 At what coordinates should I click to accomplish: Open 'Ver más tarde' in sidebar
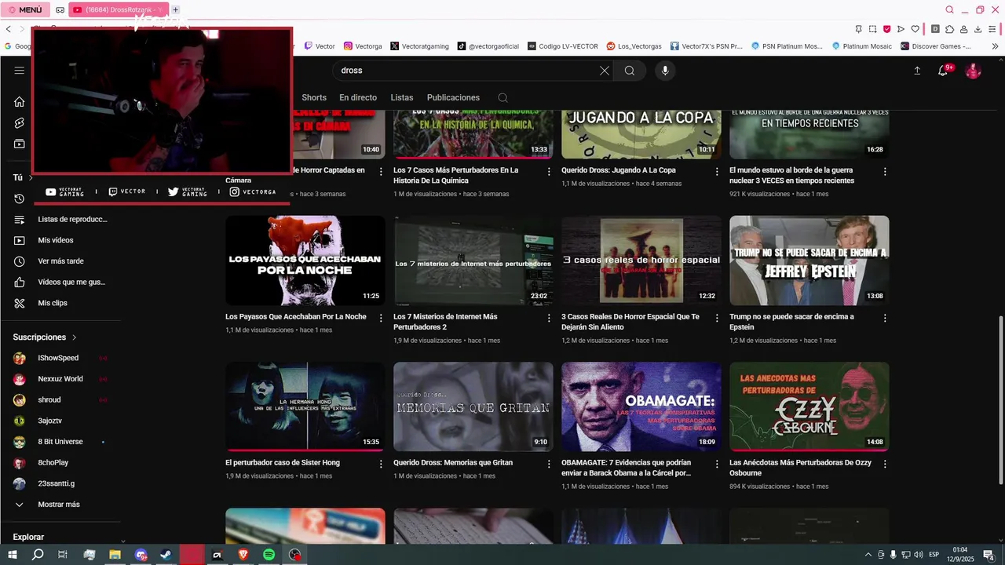pyautogui.click(x=61, y=261)
